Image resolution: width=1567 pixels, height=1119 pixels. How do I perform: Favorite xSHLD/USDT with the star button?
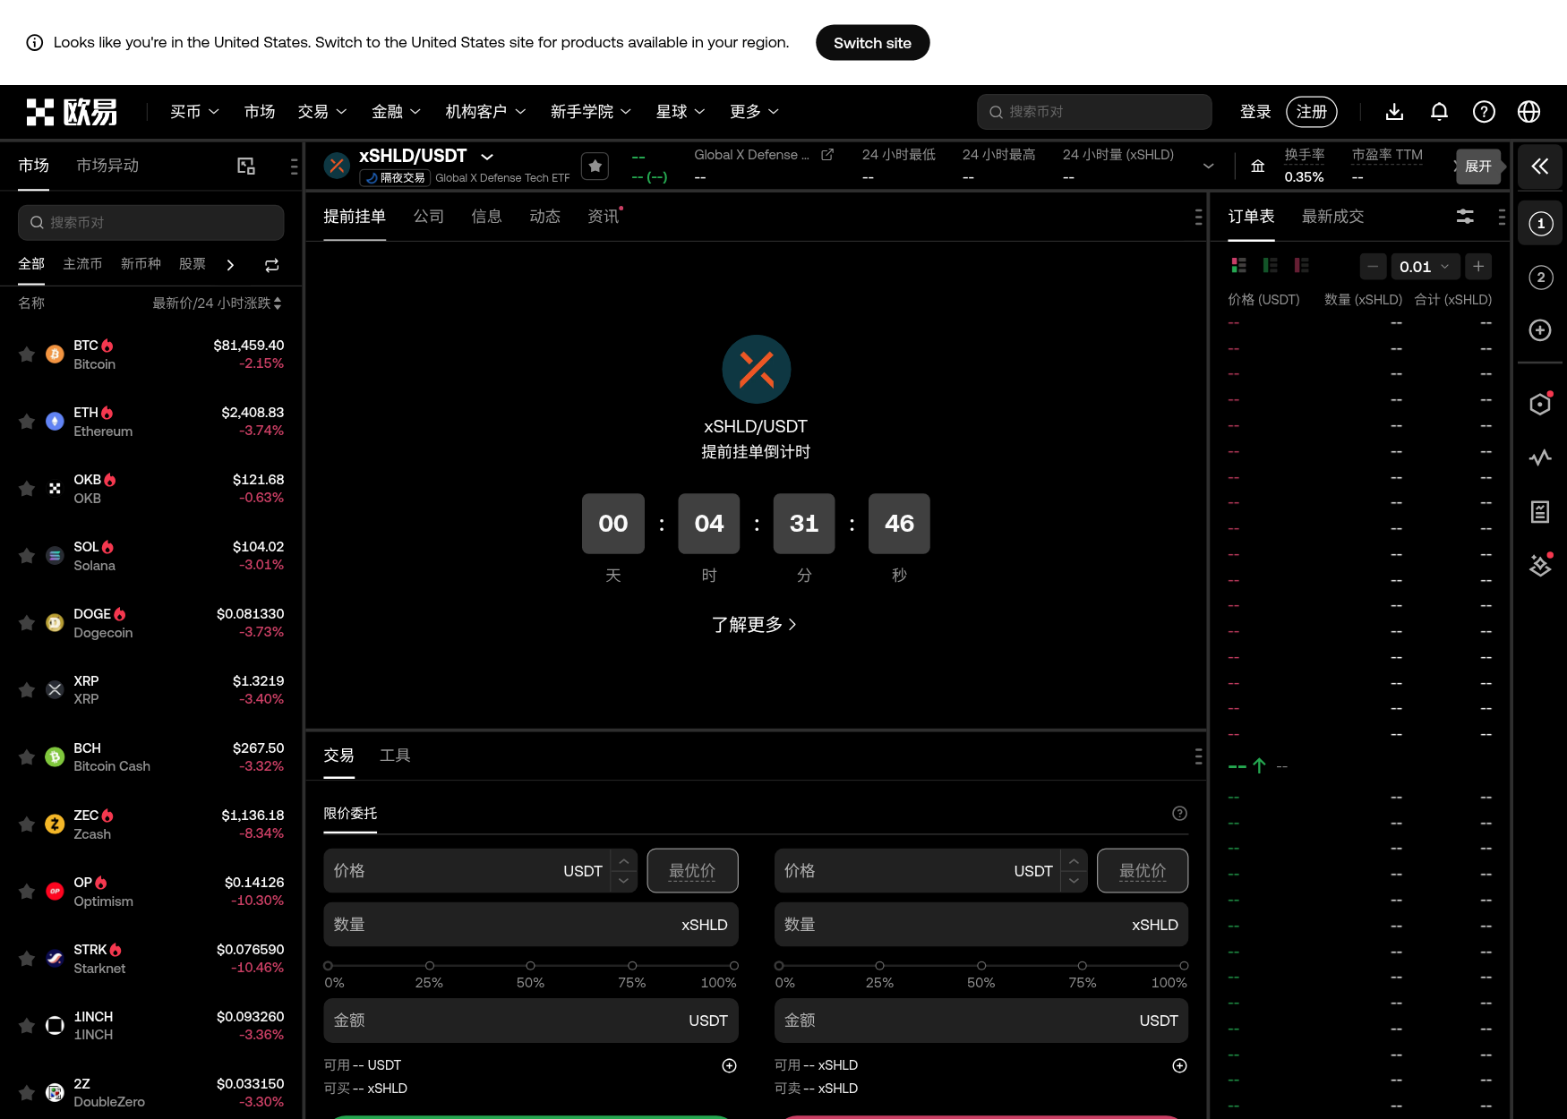point(595,167)
